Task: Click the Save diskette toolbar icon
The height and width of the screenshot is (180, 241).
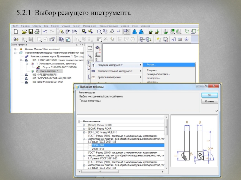Action: [30, 31]
